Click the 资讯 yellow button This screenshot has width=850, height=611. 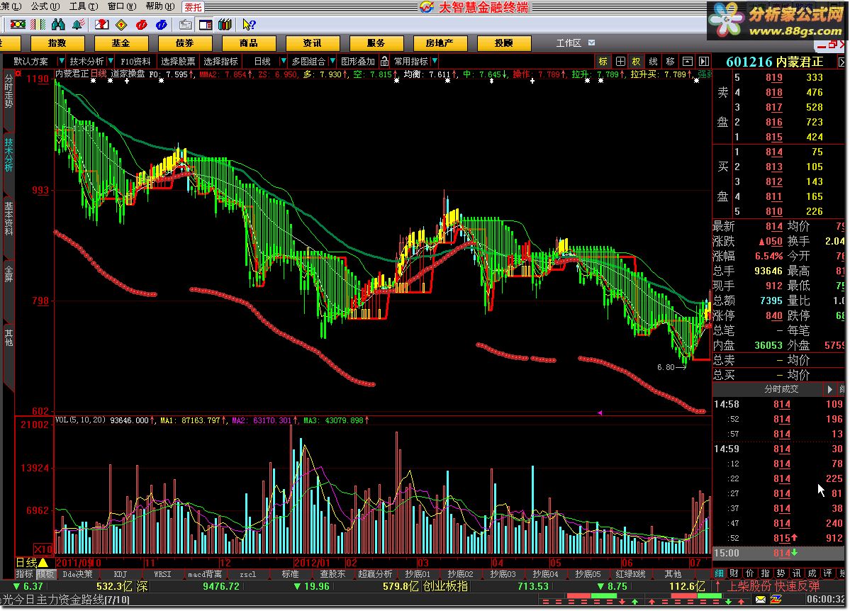click(312, 43)
